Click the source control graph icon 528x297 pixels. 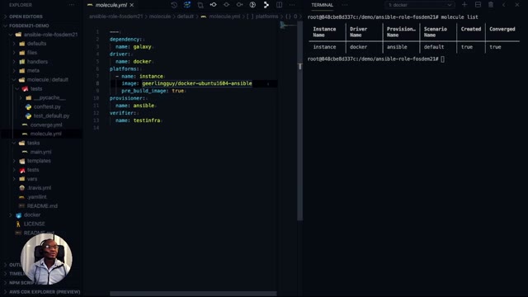(x=266, y=5)
